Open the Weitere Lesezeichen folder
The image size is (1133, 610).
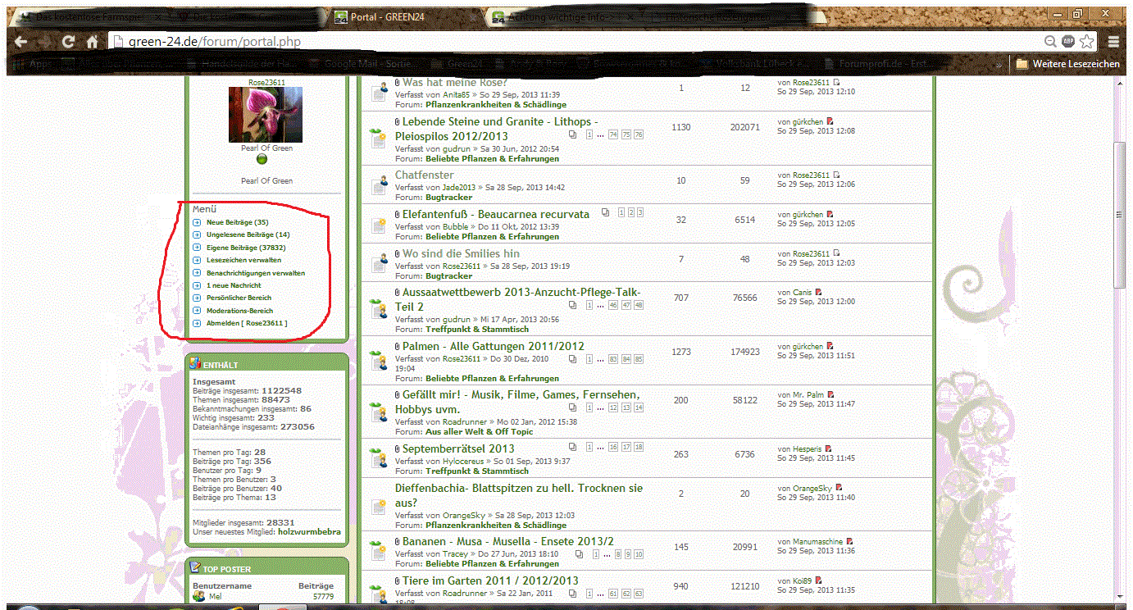pos(1067,64)
